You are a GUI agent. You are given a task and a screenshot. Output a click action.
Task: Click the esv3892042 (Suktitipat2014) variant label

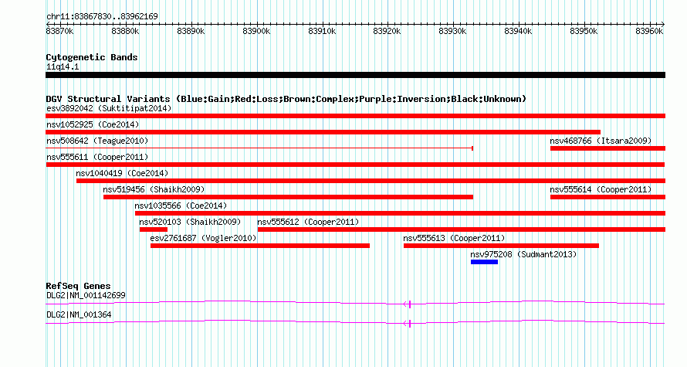(x=109, y=108)
